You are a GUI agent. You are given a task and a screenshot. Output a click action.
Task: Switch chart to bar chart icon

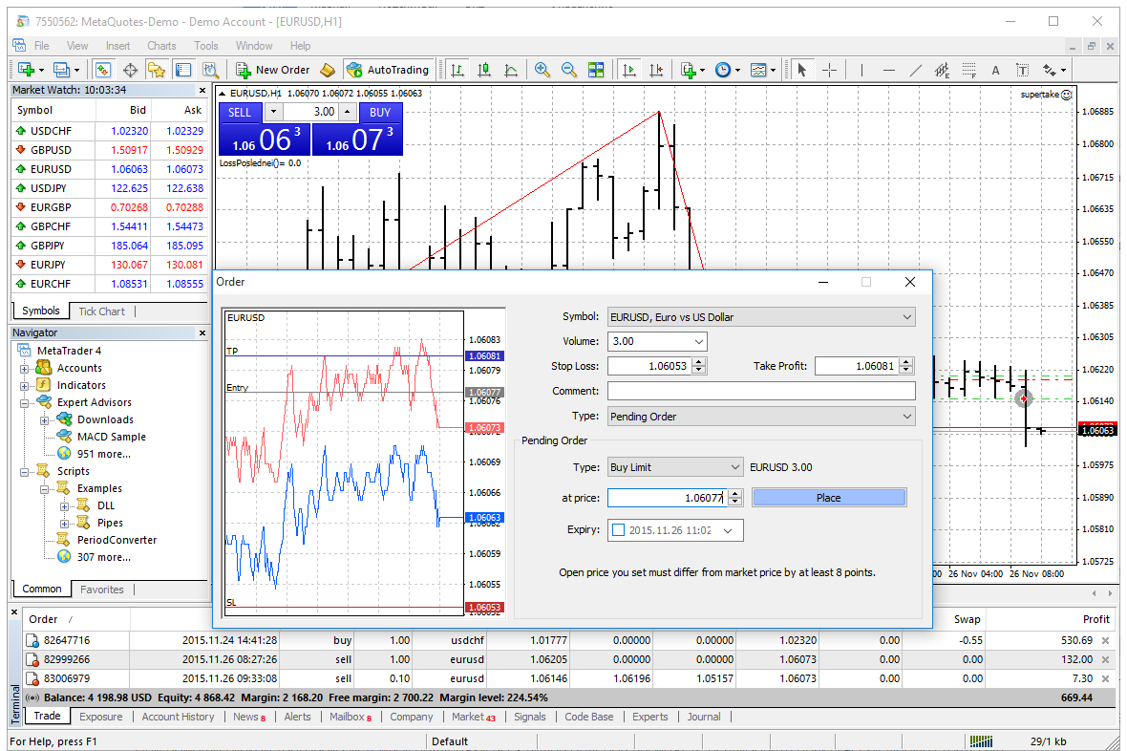coord(457,70)
